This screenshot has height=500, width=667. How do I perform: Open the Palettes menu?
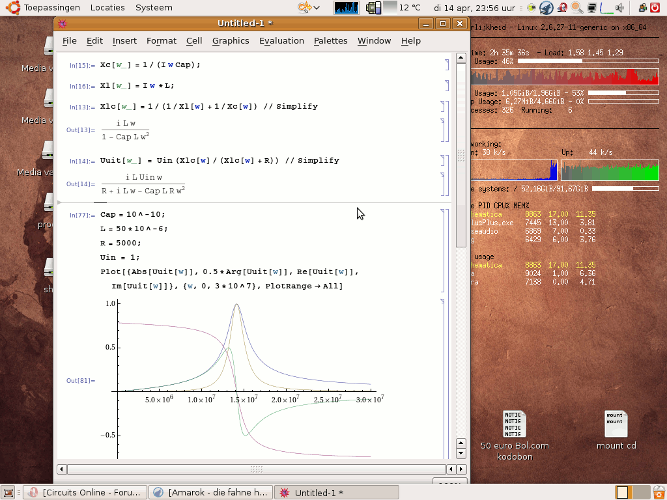point(330,40)
